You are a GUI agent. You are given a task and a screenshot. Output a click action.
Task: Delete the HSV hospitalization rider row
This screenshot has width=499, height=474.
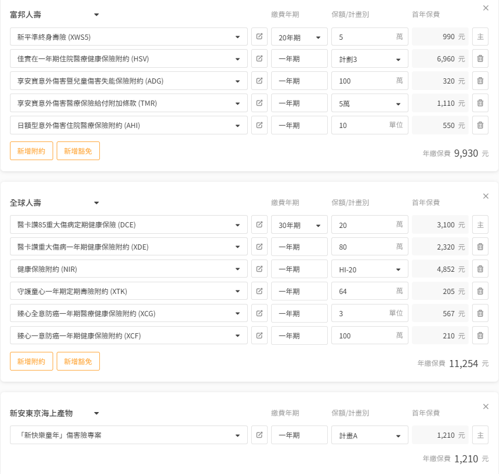[x=480, y=59]
